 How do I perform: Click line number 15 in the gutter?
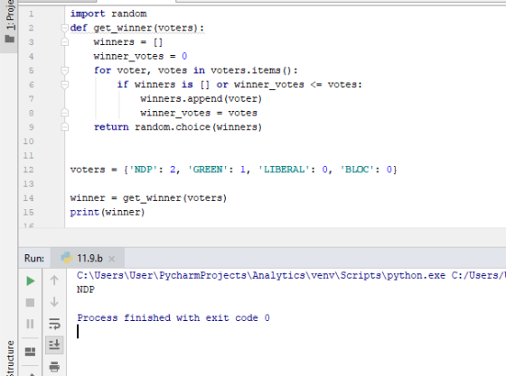28,212
